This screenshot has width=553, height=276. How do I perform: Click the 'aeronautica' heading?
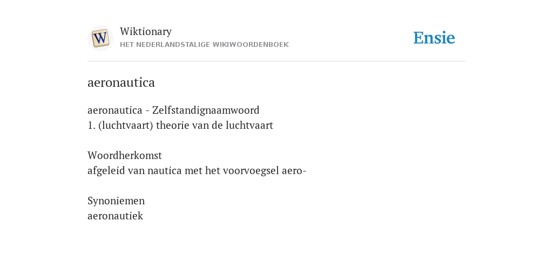point(121,82)
